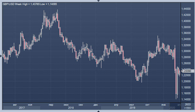195x112 pixels.
Task: Click the 1,14000 price axis label
Action: tap(186, 99)
